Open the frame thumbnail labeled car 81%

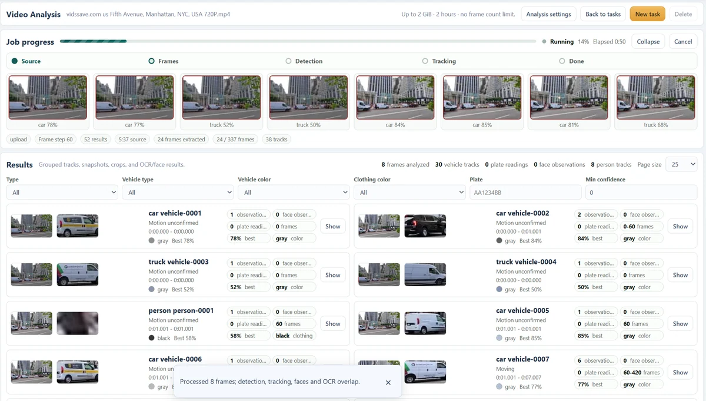[569, 98]
